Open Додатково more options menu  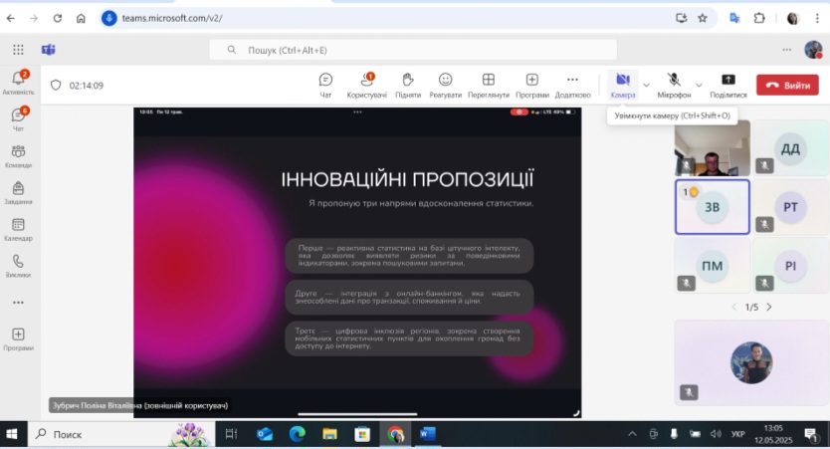[572, 84]
